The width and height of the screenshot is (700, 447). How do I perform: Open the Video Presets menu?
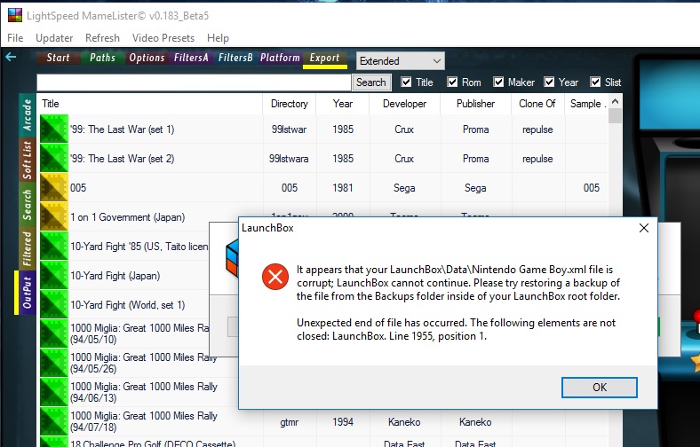(x=163, y=38)
